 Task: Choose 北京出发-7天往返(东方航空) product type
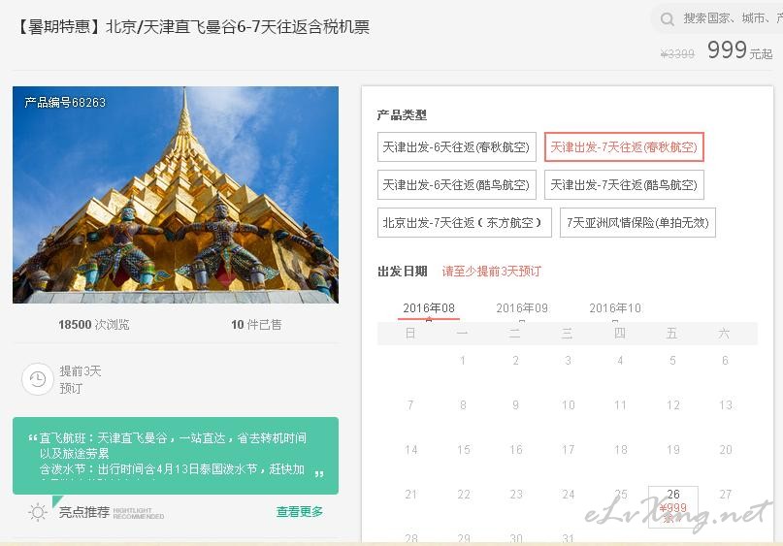pyautogui.click(x=464, y=222)
